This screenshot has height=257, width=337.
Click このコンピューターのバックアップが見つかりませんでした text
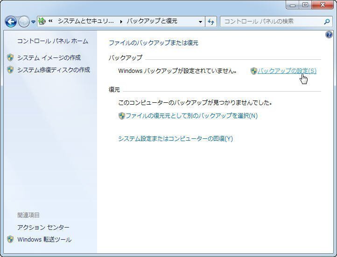(195, 103)
